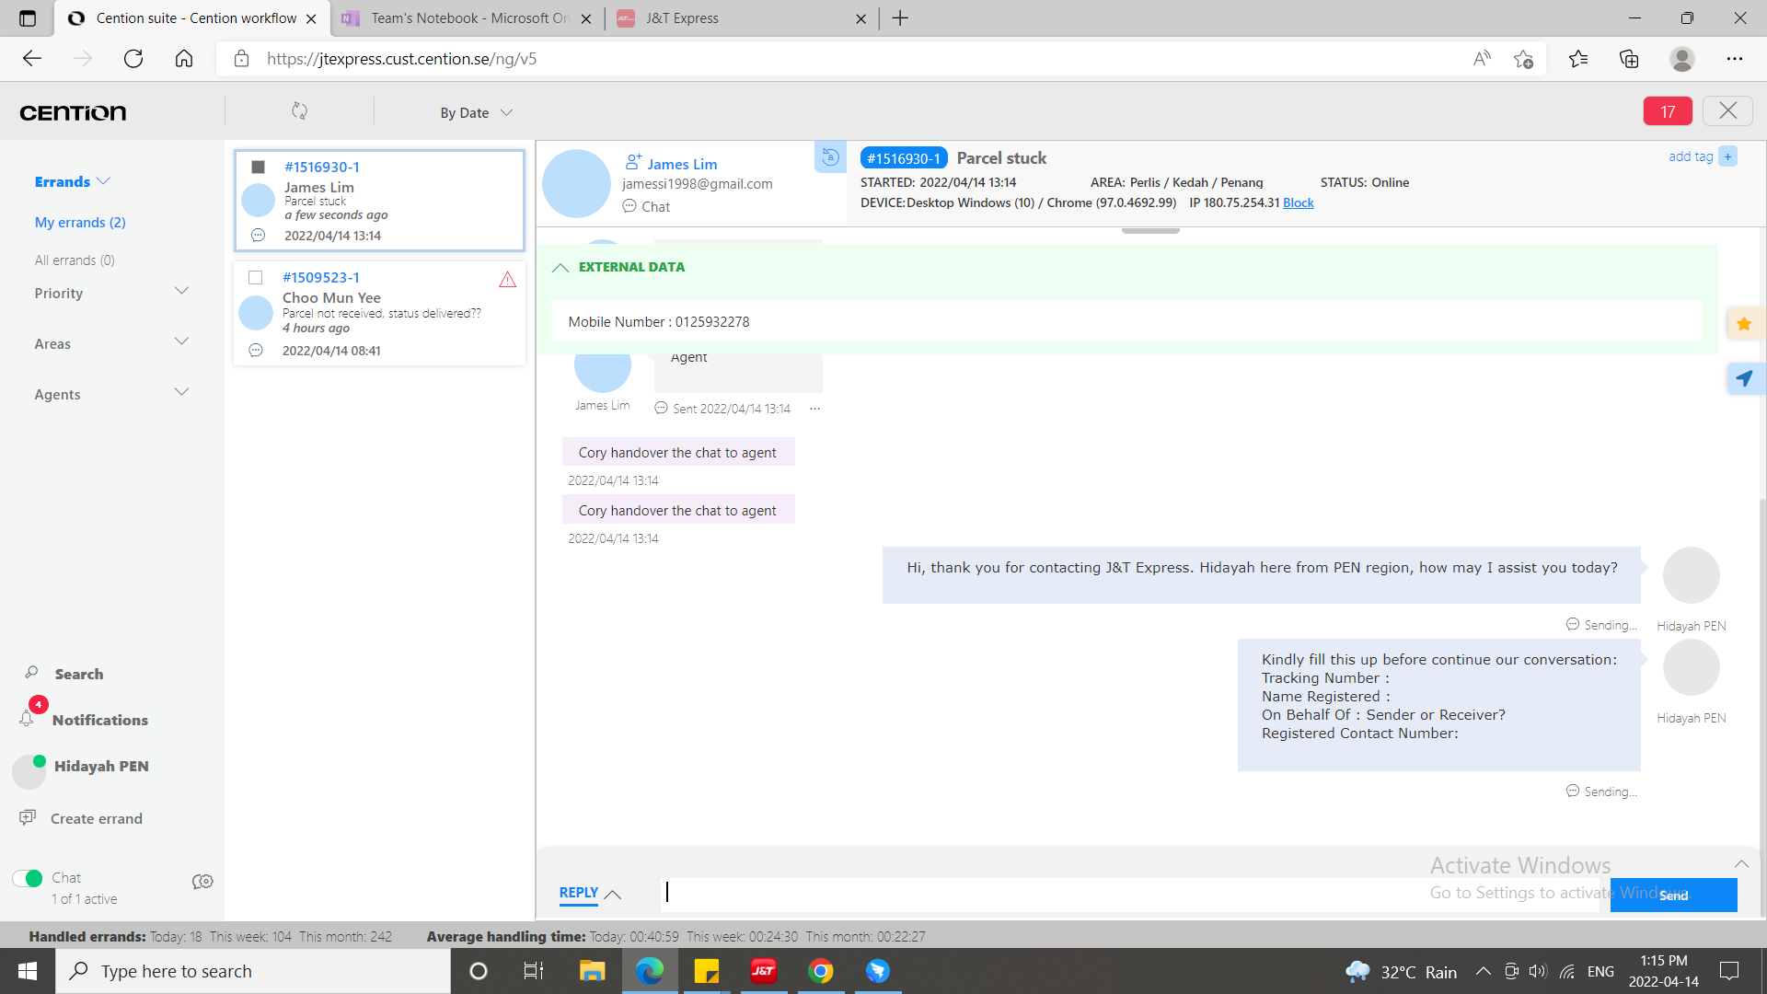The height and width of the screenshot is (994, 1767).
Task: Click warning triangle on errand #1509523-1
Action: coord(507,280)
